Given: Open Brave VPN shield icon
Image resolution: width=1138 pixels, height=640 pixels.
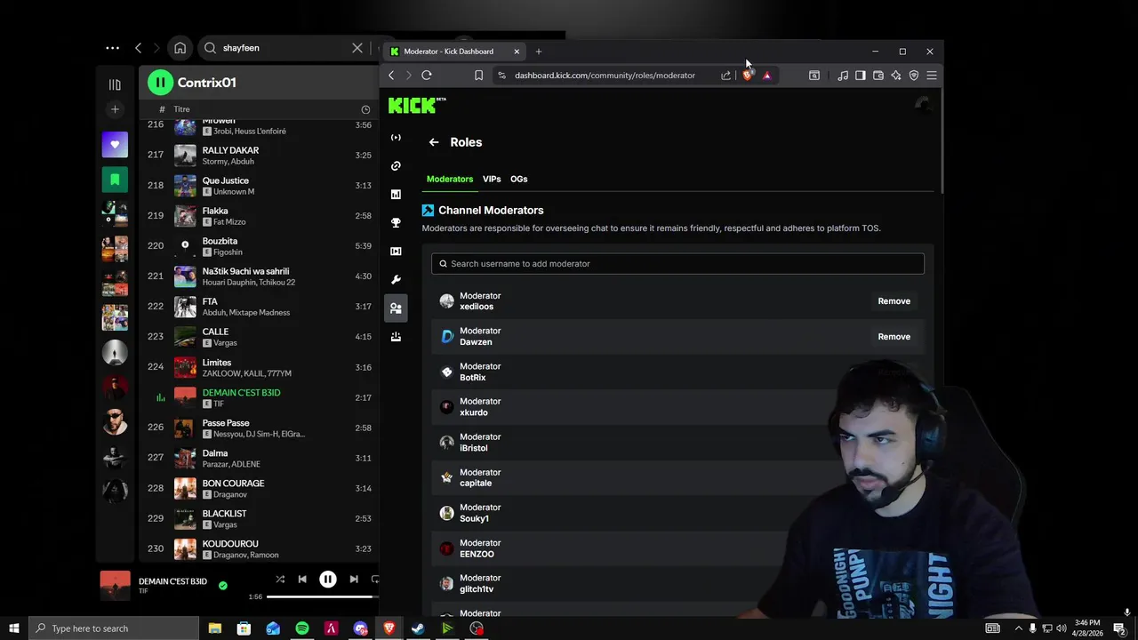Looking at the screenshot, I should pos(914,76).
